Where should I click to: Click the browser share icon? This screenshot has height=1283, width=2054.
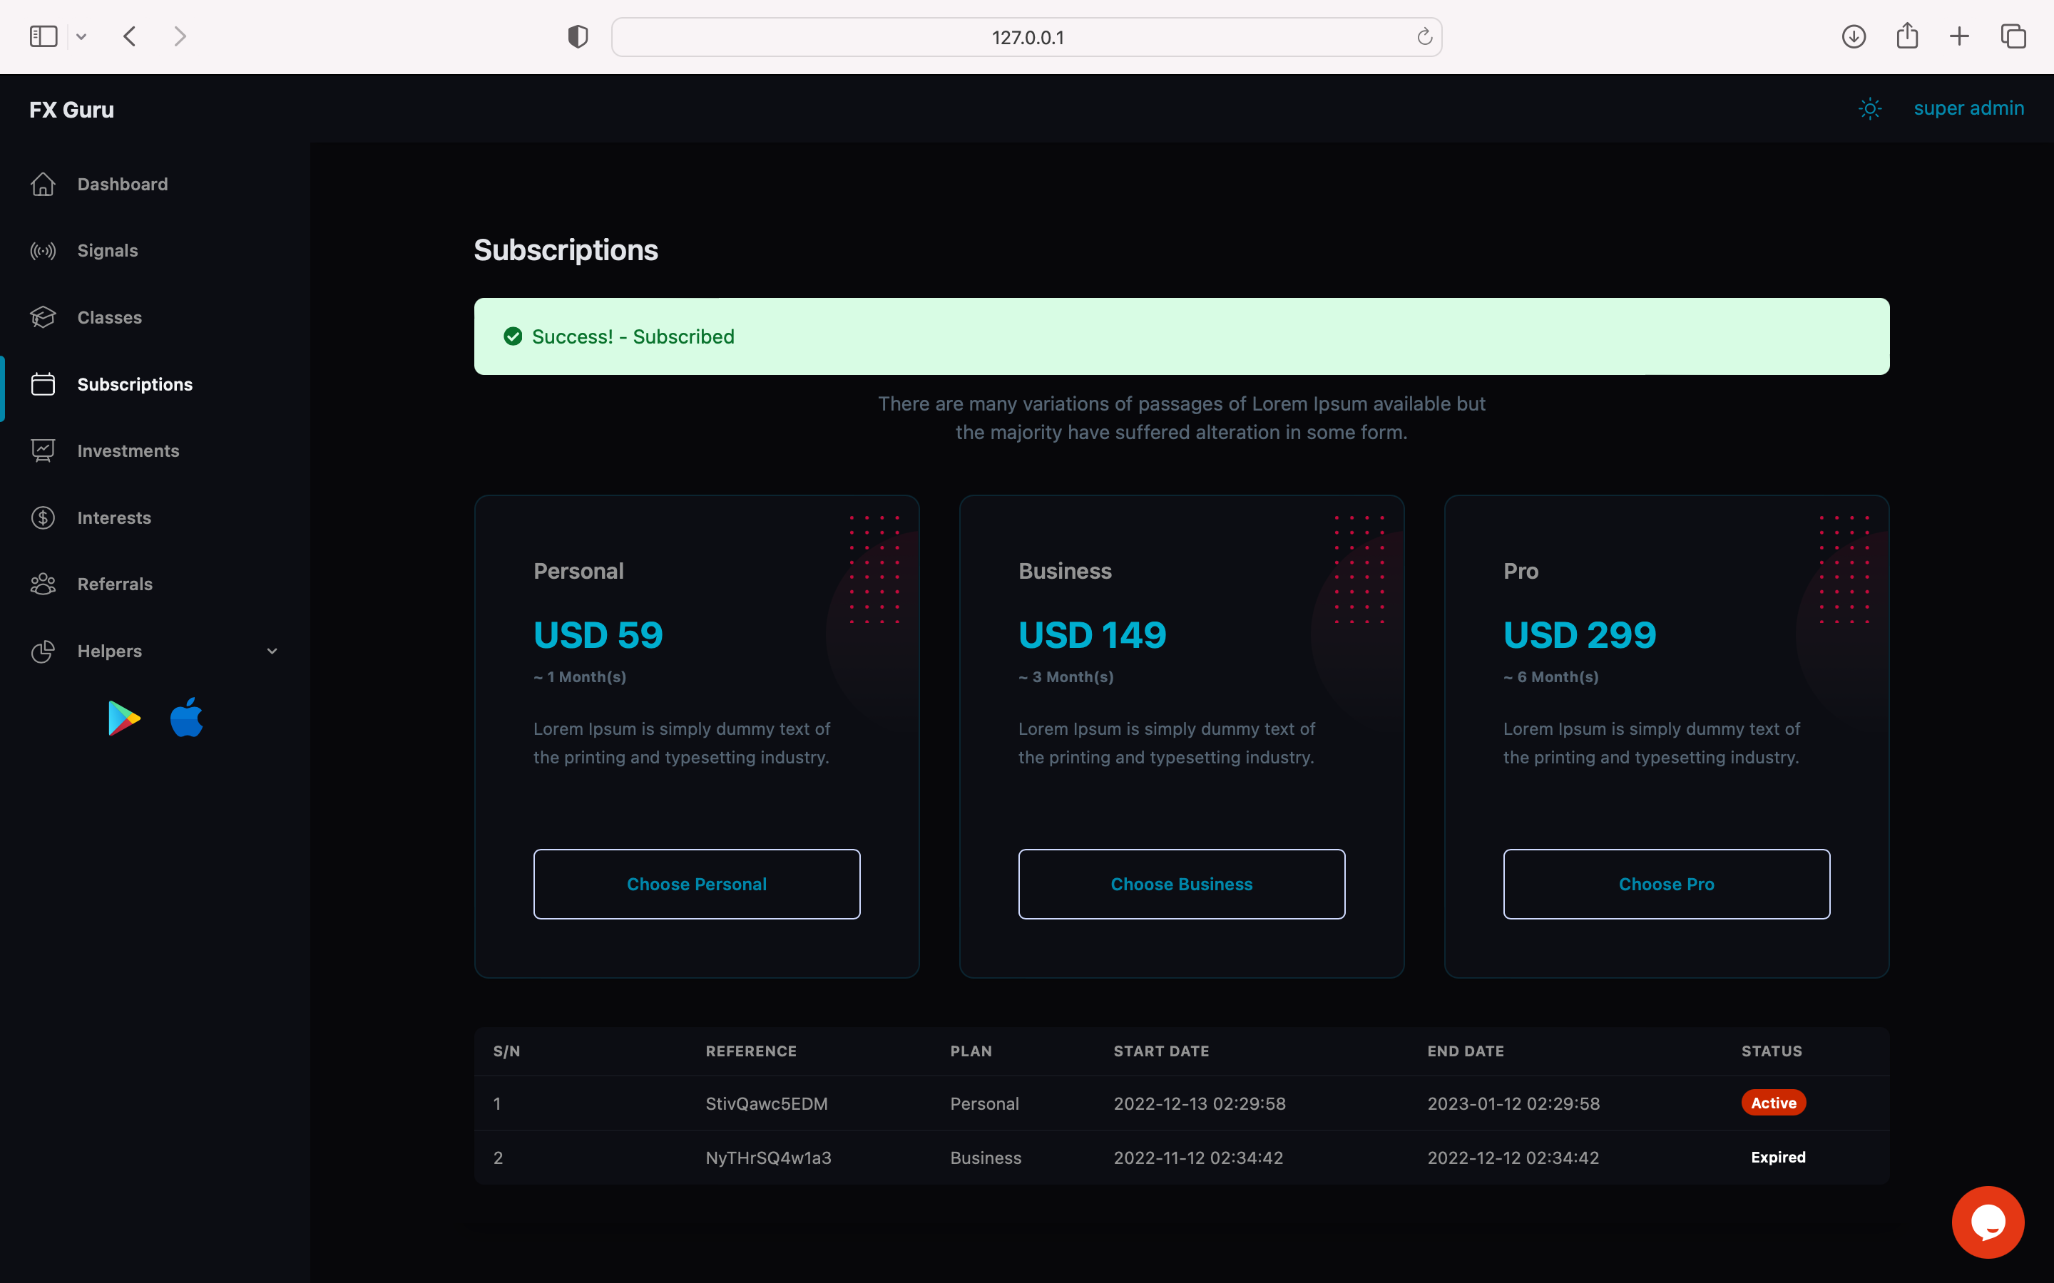[1907, 36]
